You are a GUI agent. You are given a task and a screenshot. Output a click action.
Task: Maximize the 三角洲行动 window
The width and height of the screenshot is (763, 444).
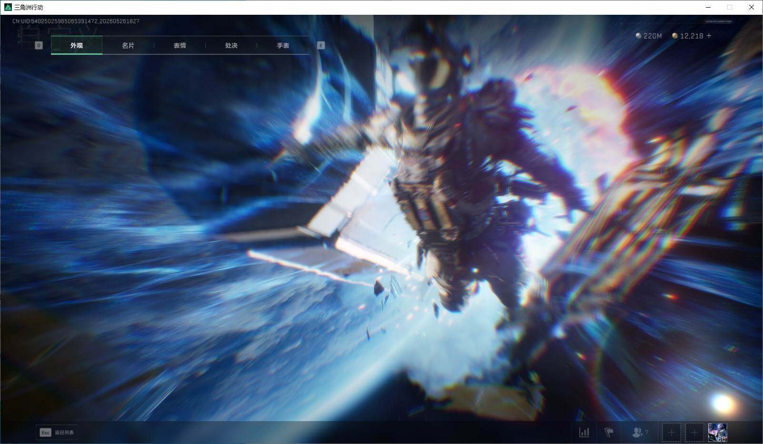(x=730, y=7)
